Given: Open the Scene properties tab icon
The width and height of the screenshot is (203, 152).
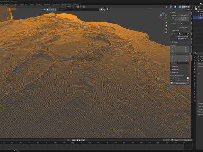Looking at the screenshot, I should tap(195, 69).
